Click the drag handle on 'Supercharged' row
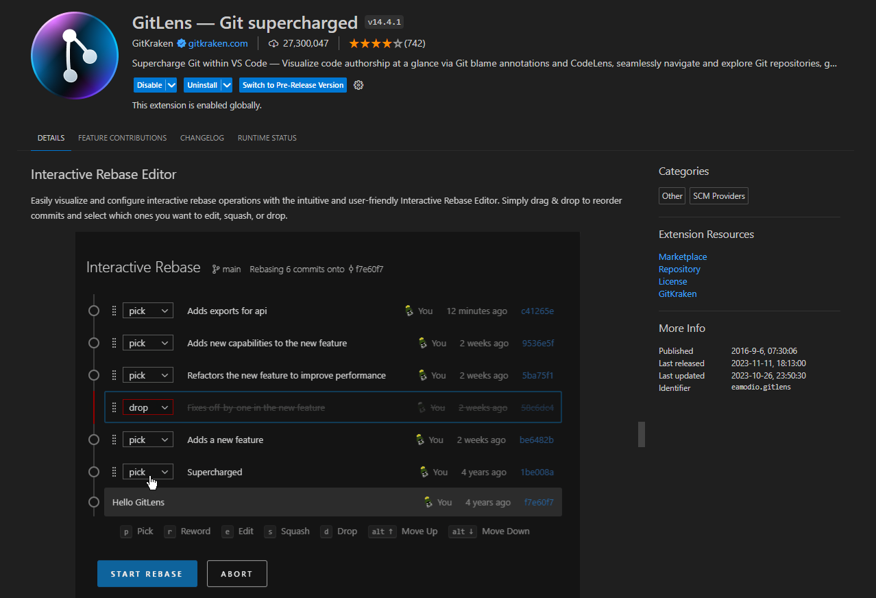The image size is (876, 598). pyautogui.click(x=114, y=472)
